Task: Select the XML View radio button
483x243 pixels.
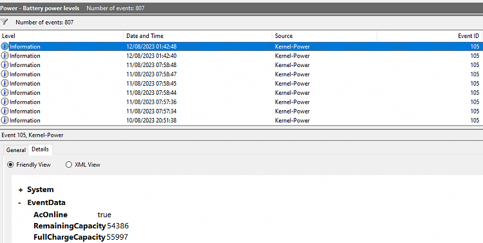Action: 69,164
